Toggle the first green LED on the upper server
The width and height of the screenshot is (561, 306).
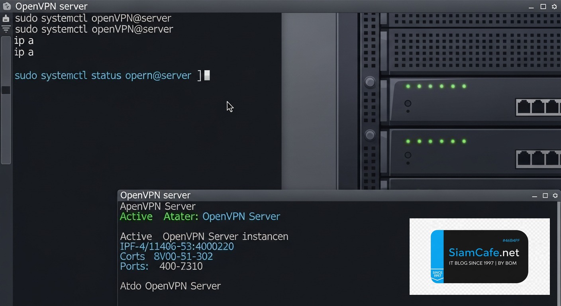[x=407, y=86]
